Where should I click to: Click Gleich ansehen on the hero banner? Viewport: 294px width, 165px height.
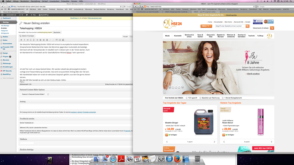pos(253,74)
